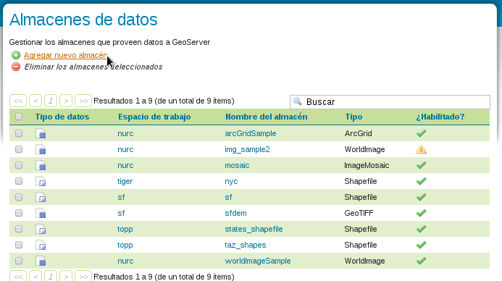The height and width of the screenshot is (281, 502).
Task: Check the worldImageSample row checkbox
Action: (x=19, y=261)
